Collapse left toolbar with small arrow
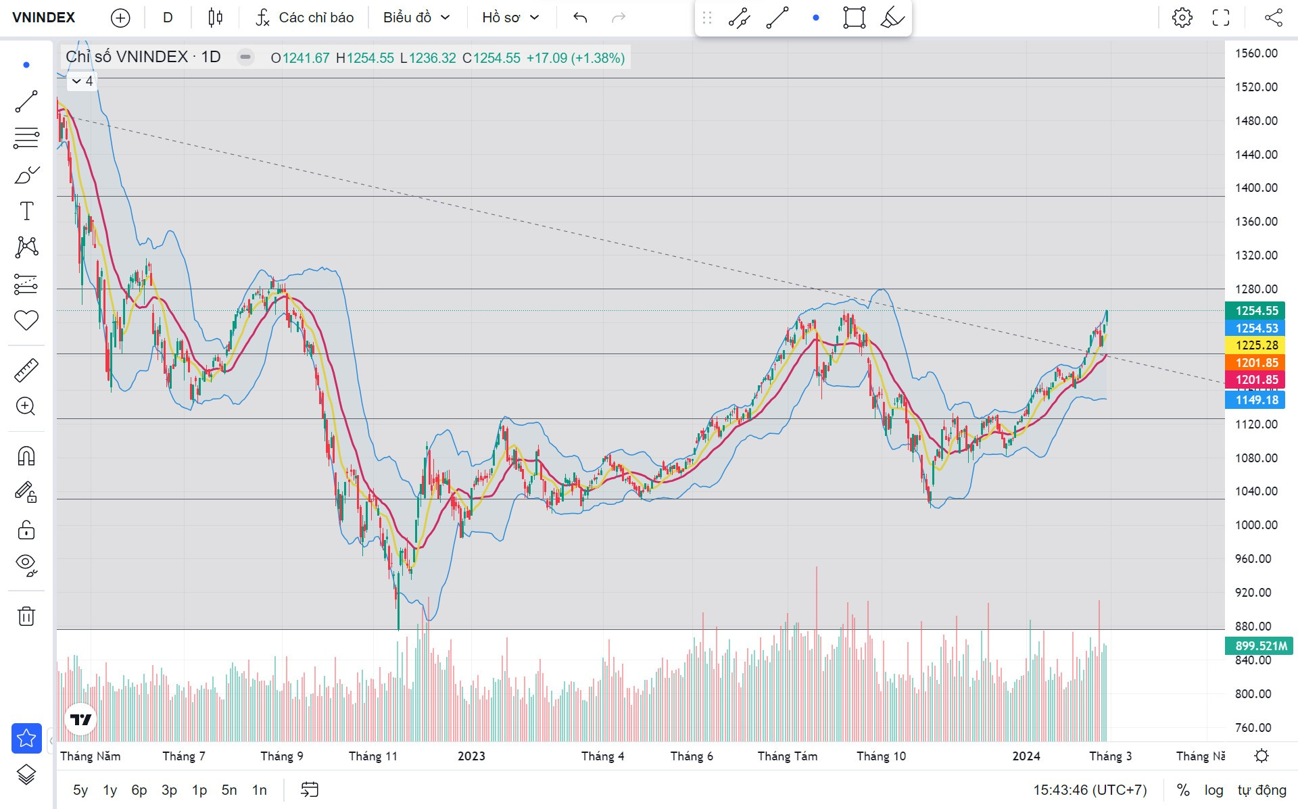Viewport: 1298px width, 809px height. tap(51, 741)
